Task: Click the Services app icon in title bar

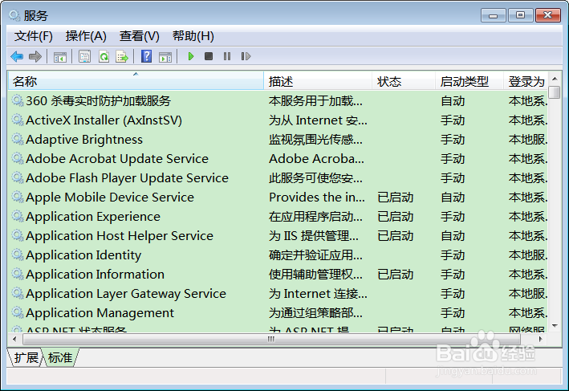Action: pos(15,15)
